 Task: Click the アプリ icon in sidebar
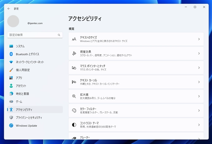[x=11, y=78]
